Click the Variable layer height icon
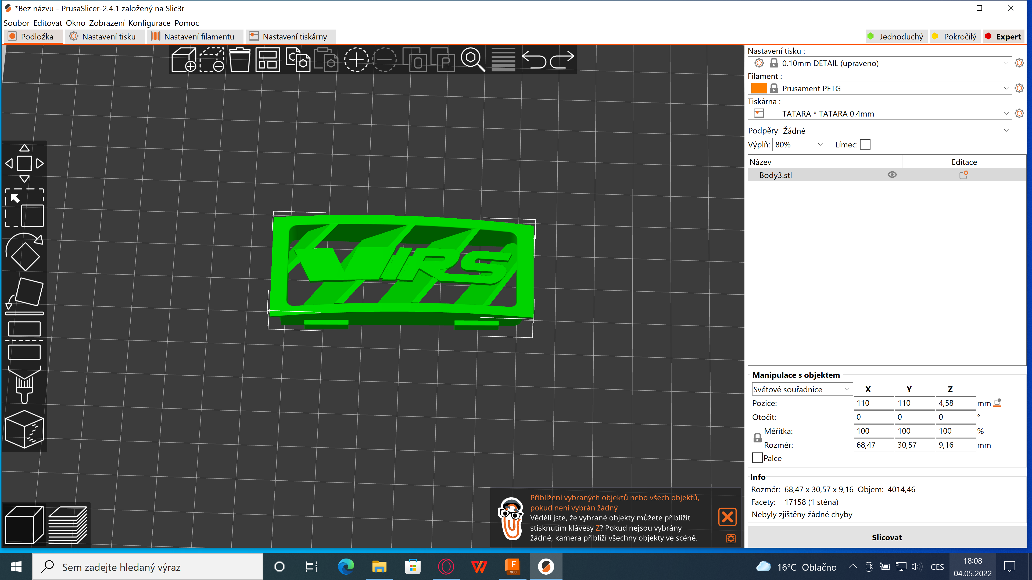1032x580 pixels. click(503, 60)
